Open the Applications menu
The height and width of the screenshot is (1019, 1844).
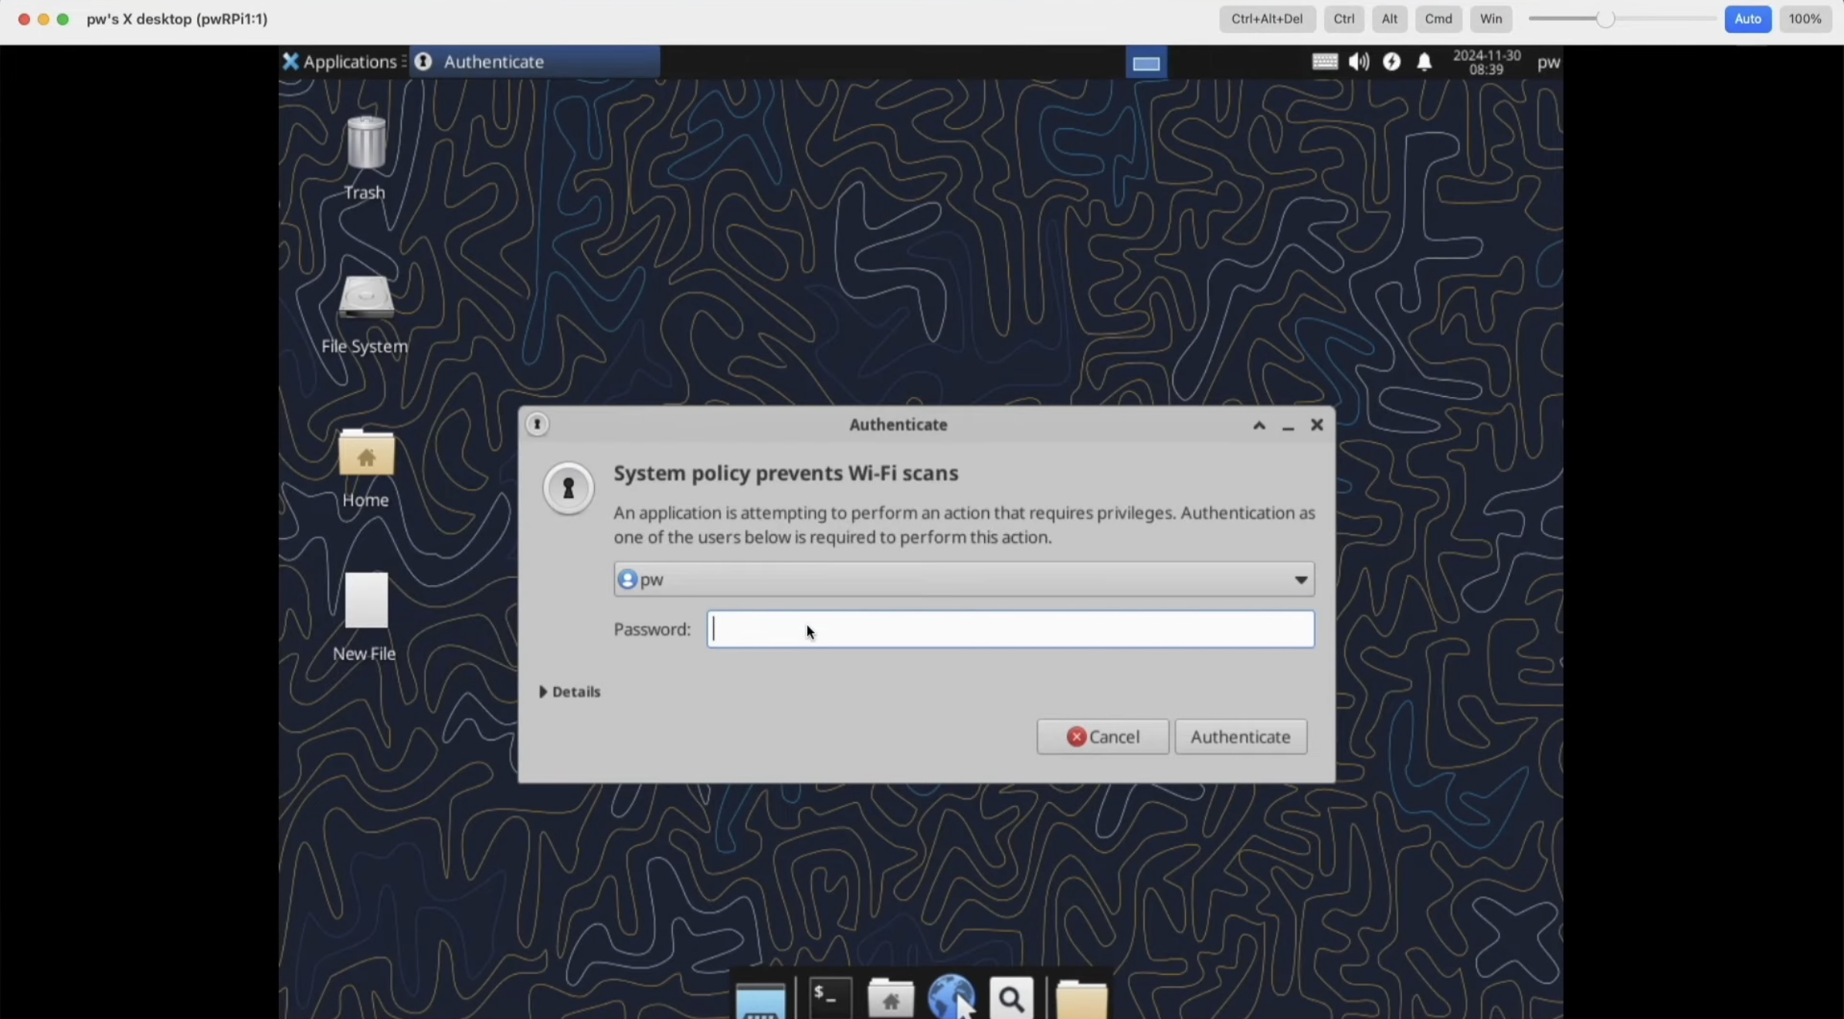point(340,62)
